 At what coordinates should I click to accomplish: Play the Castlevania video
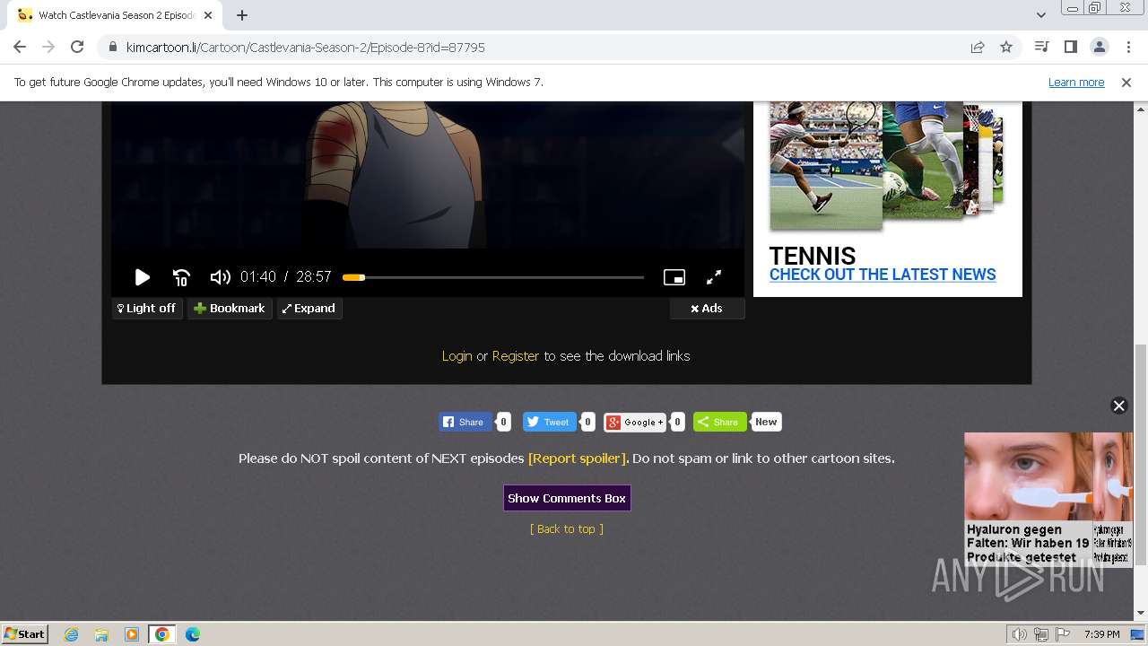[x=142, y=277]
